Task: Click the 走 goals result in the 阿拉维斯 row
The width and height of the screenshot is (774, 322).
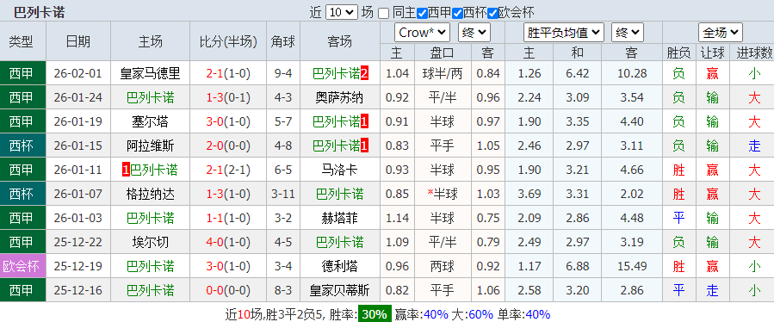Action: [754, 146]
